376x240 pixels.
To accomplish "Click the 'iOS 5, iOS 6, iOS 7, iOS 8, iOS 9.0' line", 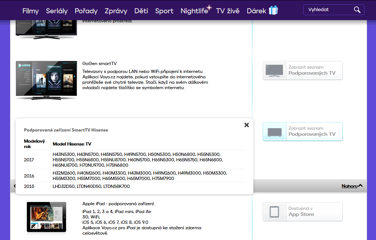I will (115, 222).
